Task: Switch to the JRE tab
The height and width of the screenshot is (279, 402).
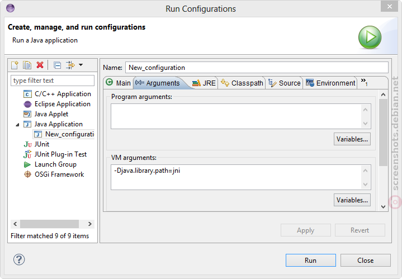Action: (x=204, y=83)
